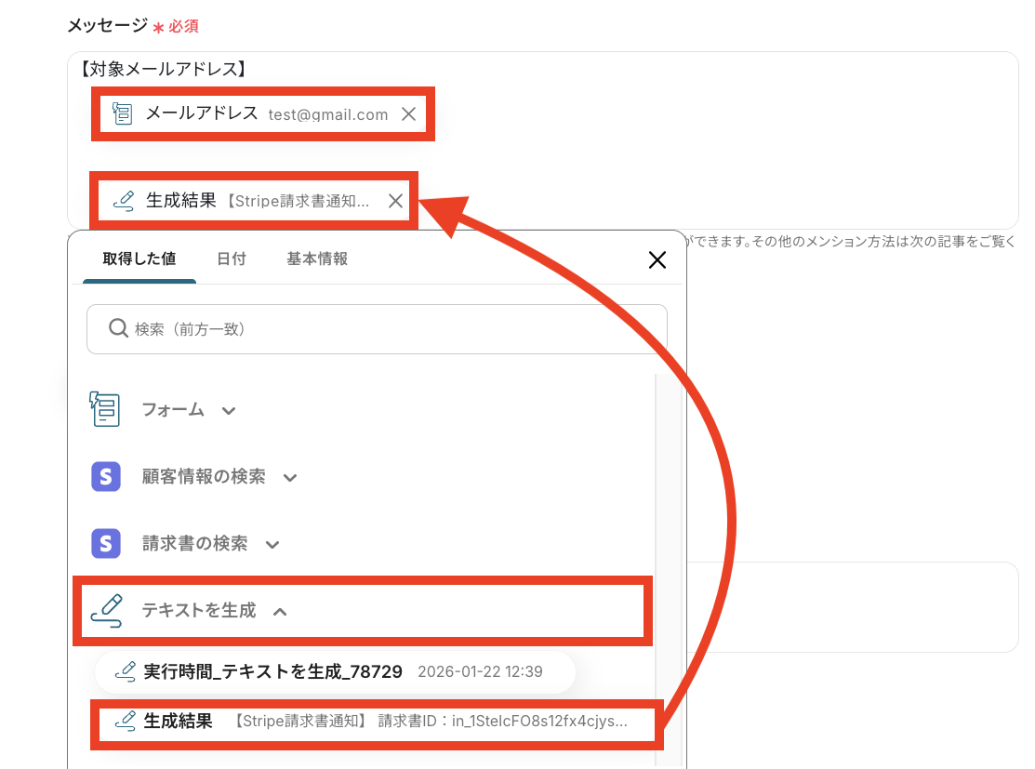Click the メッセージ field label
The width and height of the screenshot is (1035, 769).
(x=108, y=26)
